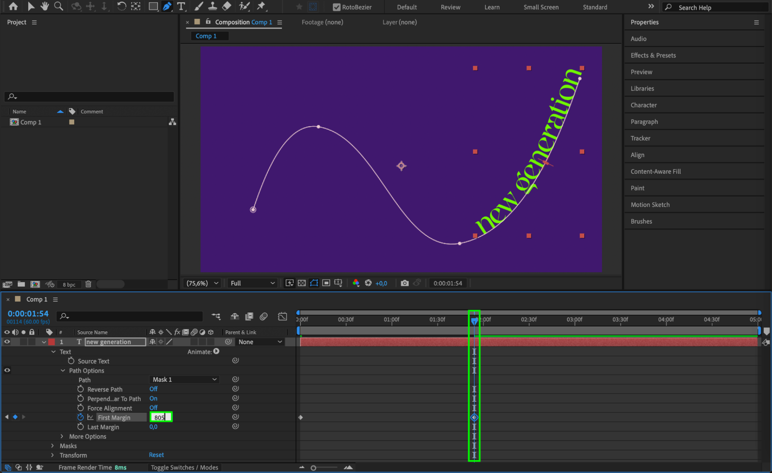
Task: Select the First Margin keyframe at start
Action: click(300, 417)
